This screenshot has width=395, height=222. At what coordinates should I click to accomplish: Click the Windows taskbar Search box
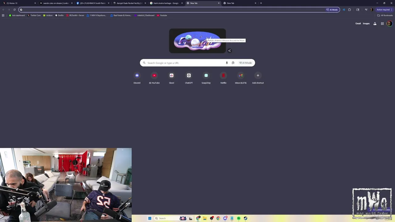(x=170, y=218)
